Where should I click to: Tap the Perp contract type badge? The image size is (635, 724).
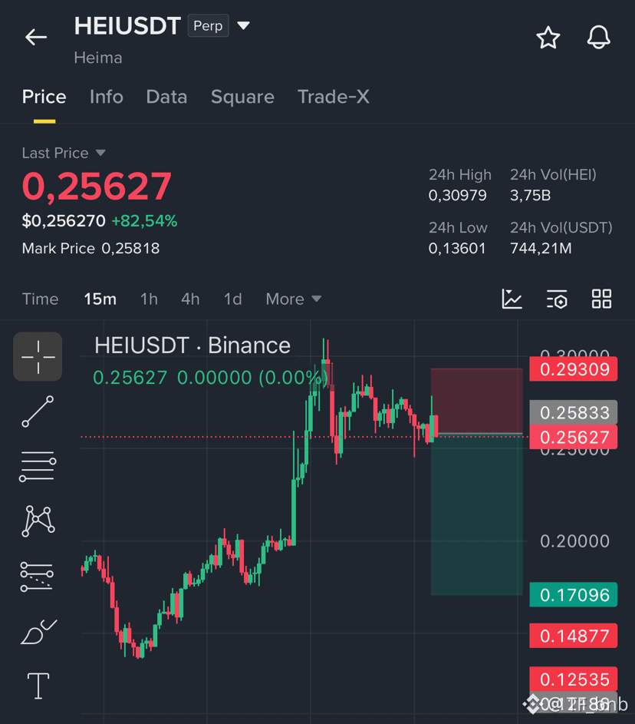point(208,26)
